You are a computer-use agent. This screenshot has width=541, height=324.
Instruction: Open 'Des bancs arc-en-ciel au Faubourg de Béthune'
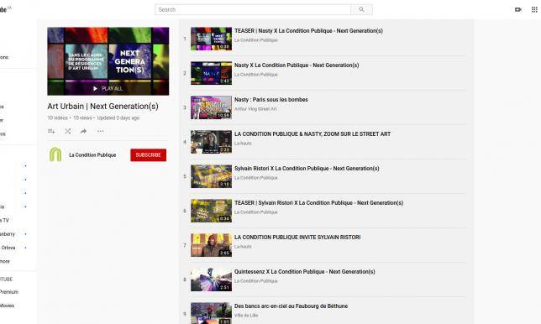(x=292, y=306)
